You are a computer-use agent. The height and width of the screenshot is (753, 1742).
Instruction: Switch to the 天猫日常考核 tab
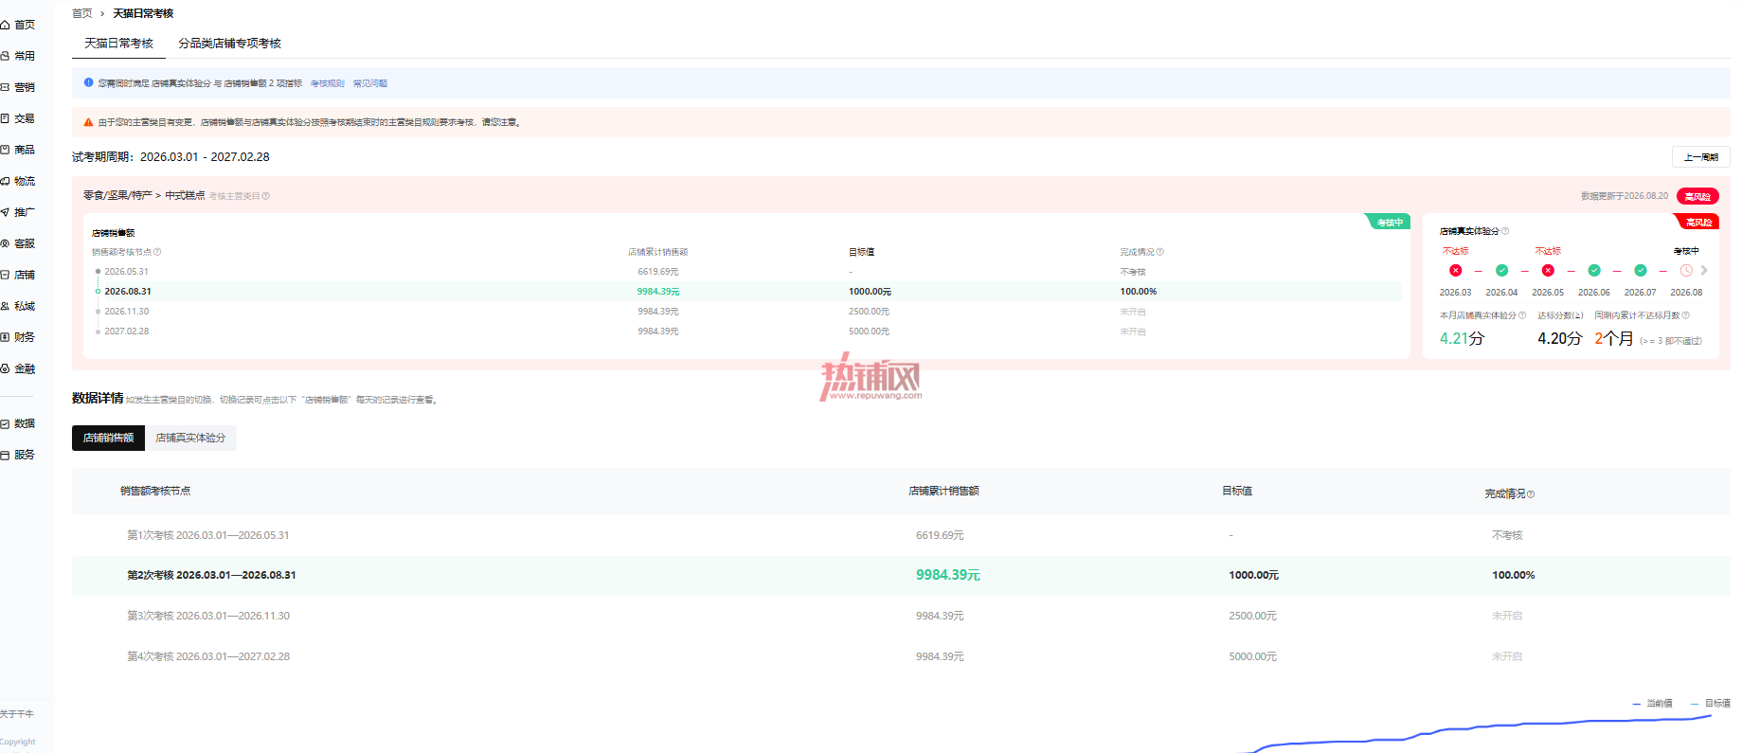coord(118,44)
